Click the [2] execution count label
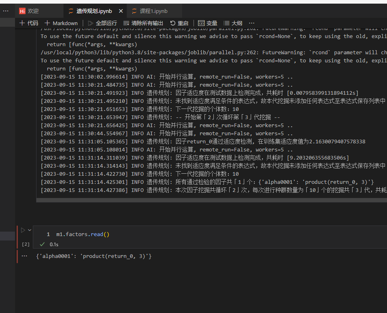The image size is (387, 313). 26,244
